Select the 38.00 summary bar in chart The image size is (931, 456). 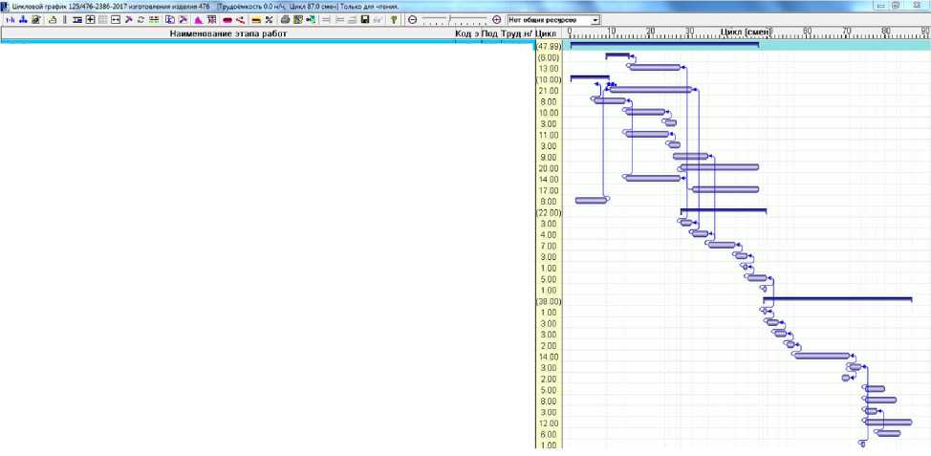coord(837,299)
